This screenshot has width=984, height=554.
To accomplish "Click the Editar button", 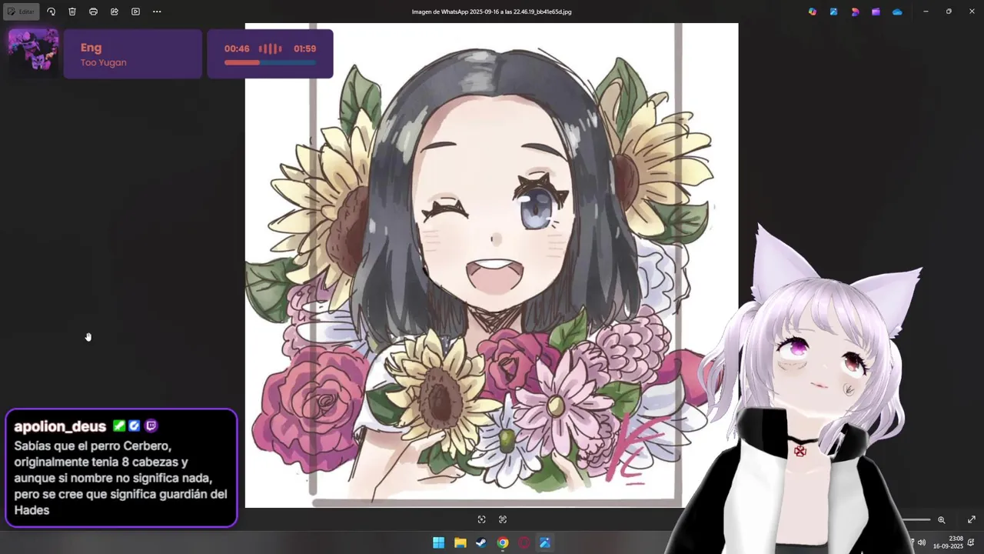I will pos(21,12).
